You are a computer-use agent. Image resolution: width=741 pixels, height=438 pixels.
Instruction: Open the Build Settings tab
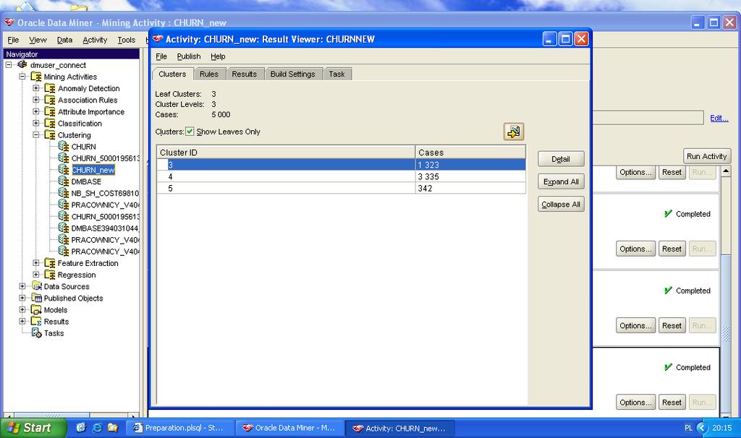coord(292,74)
